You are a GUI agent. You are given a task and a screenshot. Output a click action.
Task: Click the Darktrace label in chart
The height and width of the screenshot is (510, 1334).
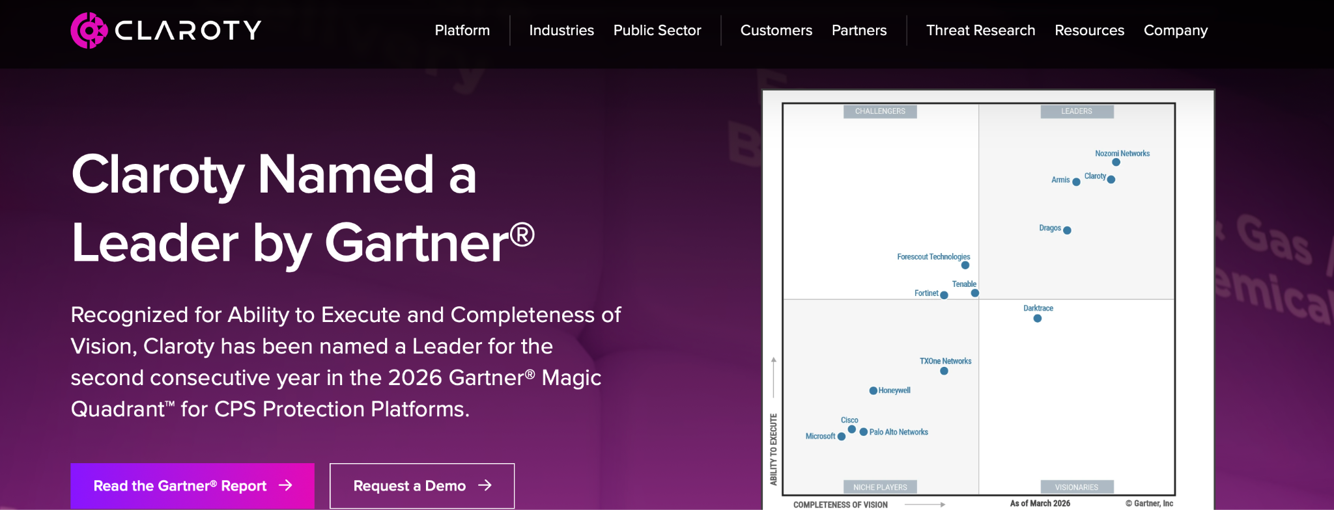(x=1038, y=308)
